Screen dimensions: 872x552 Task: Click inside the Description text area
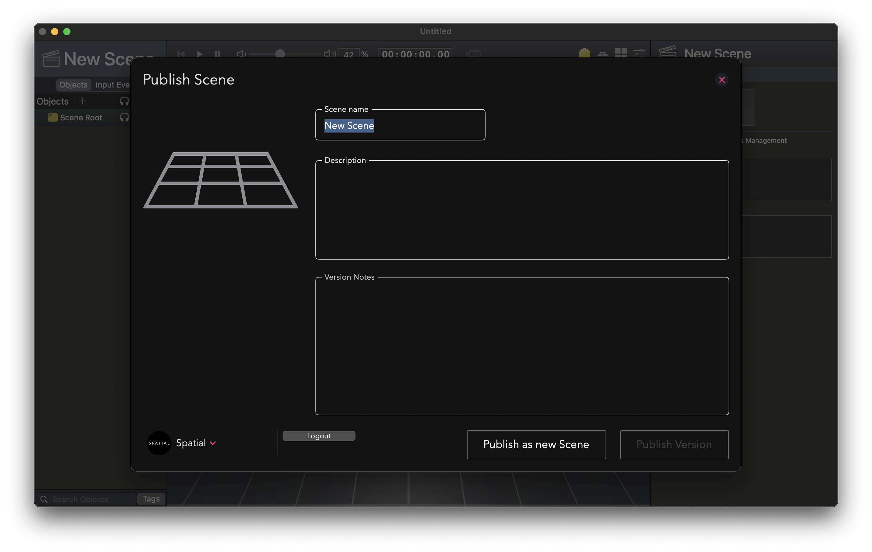pos(522,210)
